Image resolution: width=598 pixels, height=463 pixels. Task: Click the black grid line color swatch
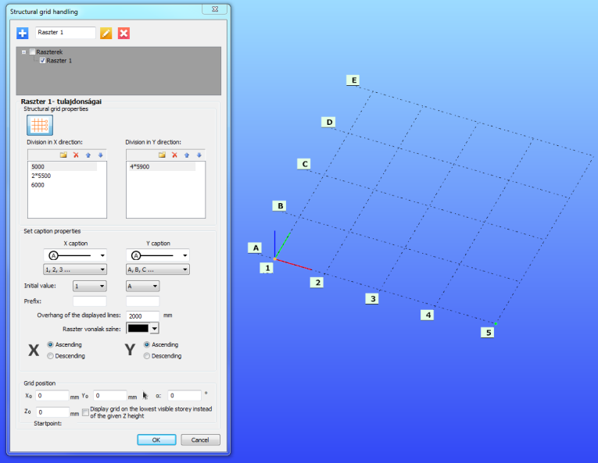pos(138,328)
